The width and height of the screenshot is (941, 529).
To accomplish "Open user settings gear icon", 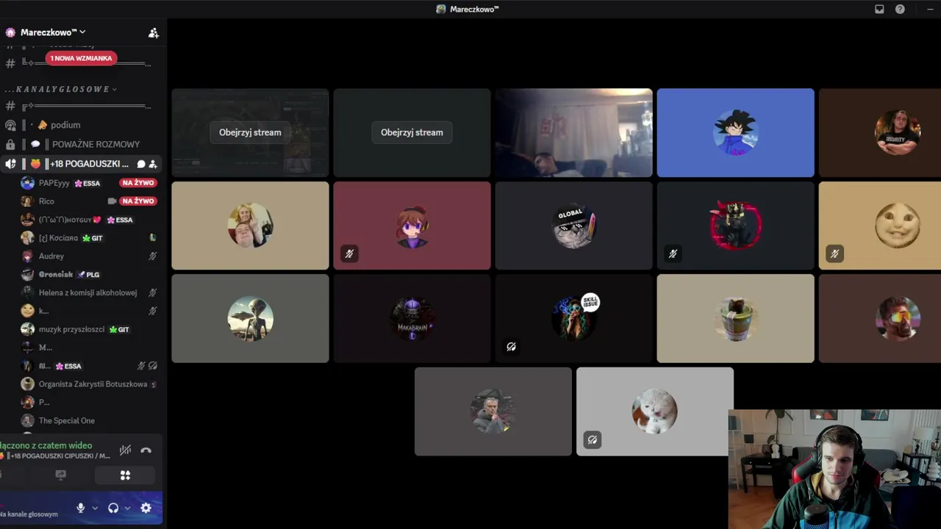I will pos(146,508).
